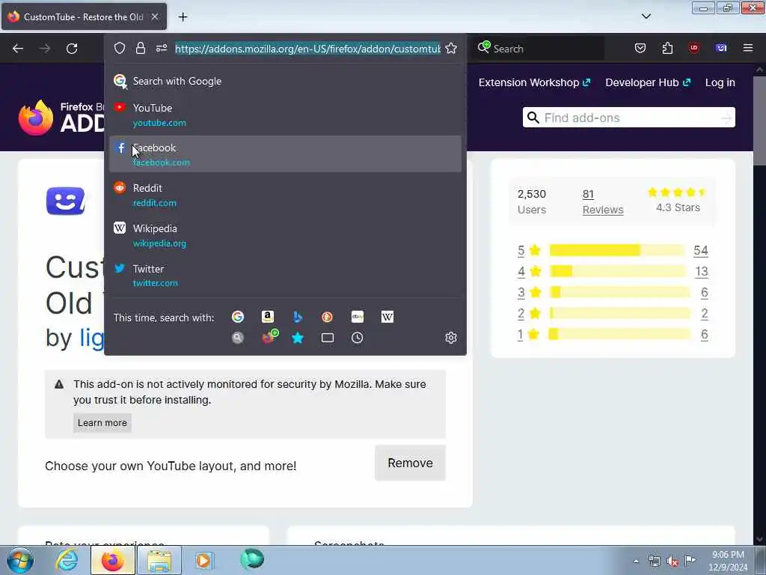Search this time with Google icon

237,317
